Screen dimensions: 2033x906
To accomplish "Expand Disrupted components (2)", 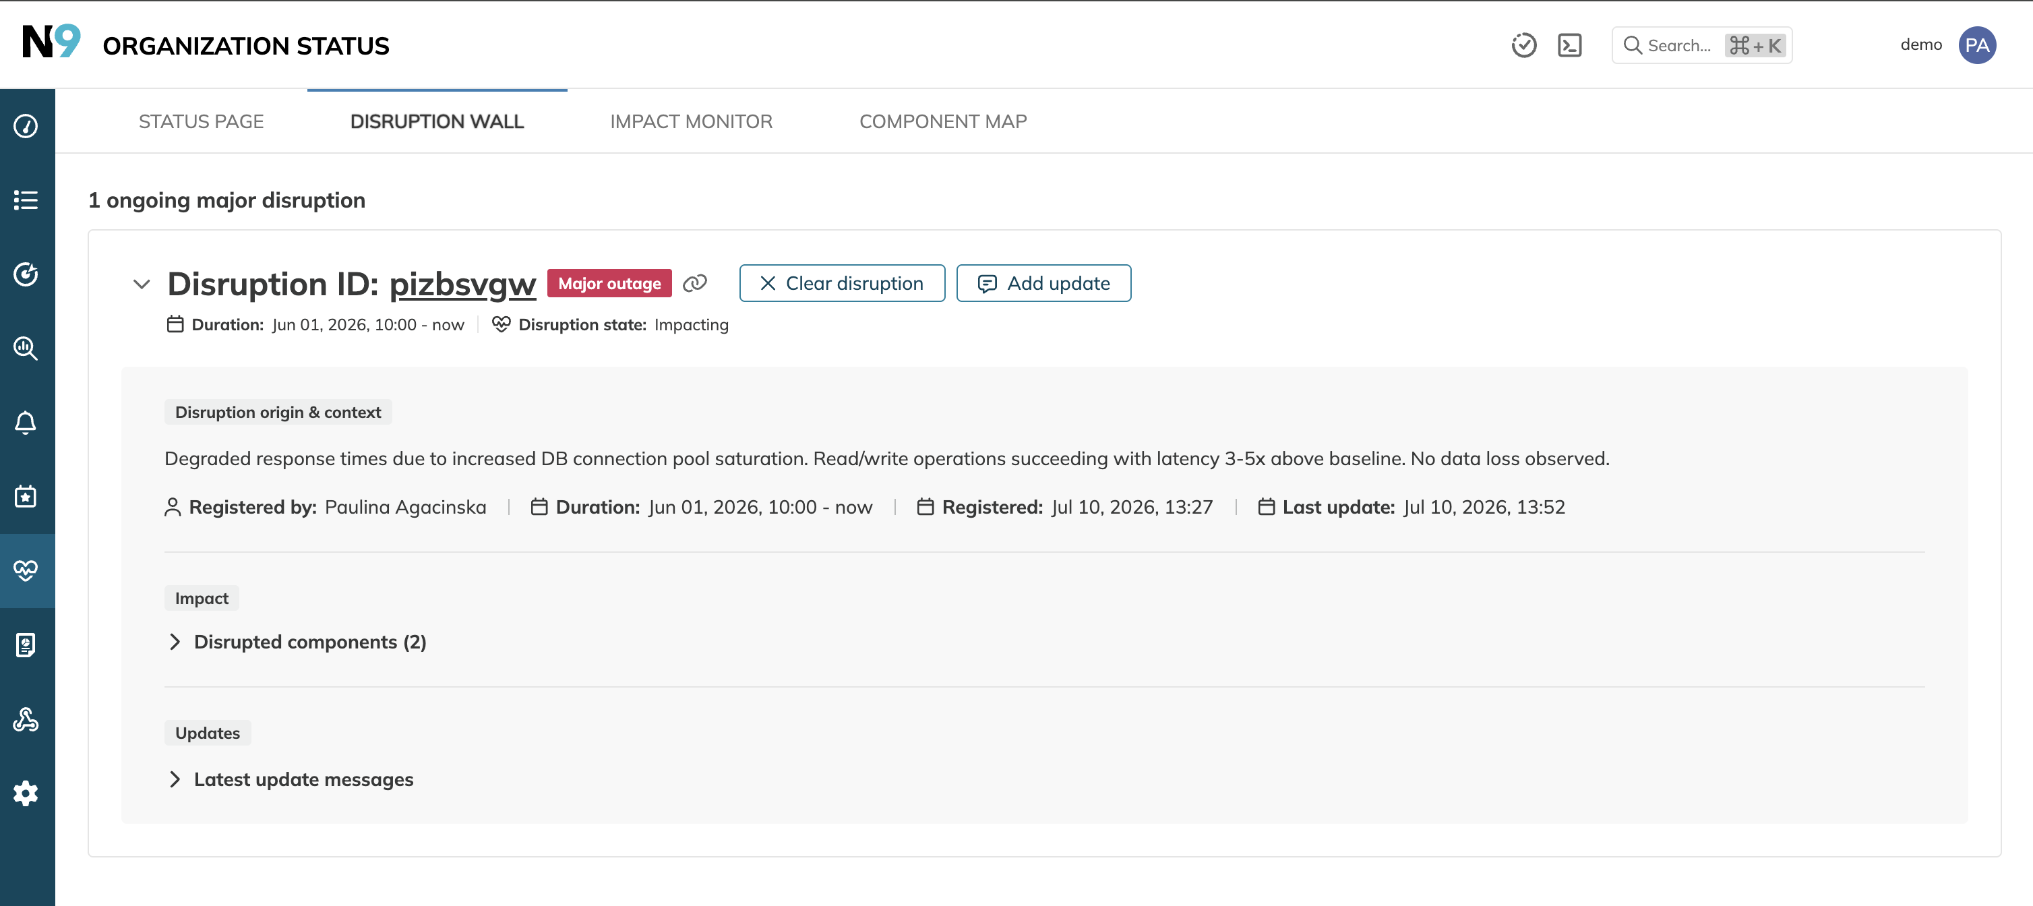I will pos(299,642).
